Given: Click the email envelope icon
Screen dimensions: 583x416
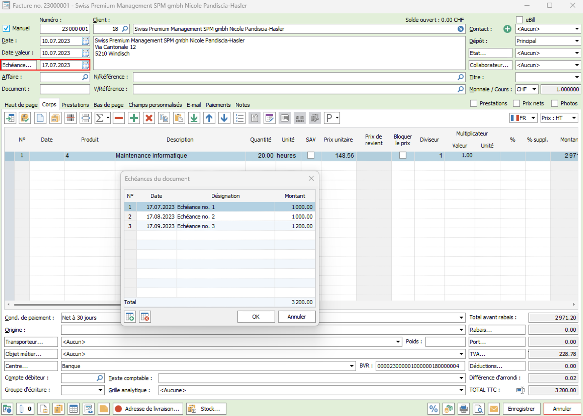Looking at the screenshot, I should (494, 409).
